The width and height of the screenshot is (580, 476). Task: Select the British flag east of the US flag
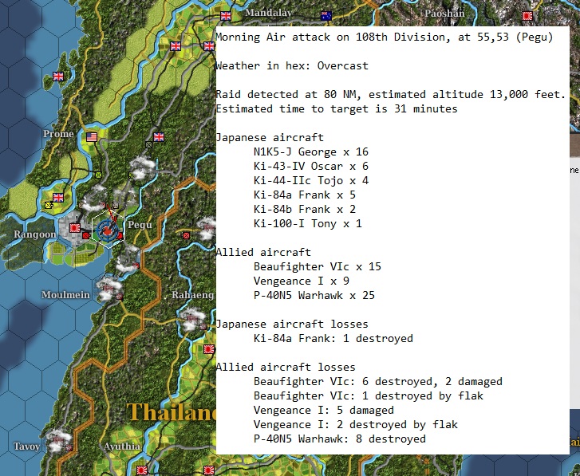159,136
